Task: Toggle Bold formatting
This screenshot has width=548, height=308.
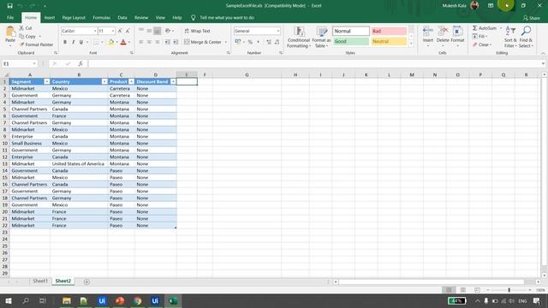Action: click(x=65, y=42)
